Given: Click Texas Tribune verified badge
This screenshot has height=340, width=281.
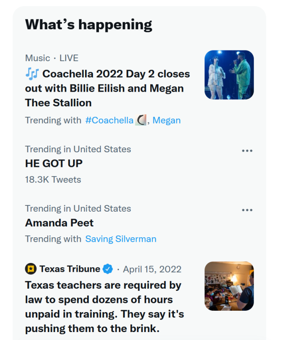Looking at the screenshot, I should pos(108,269).
